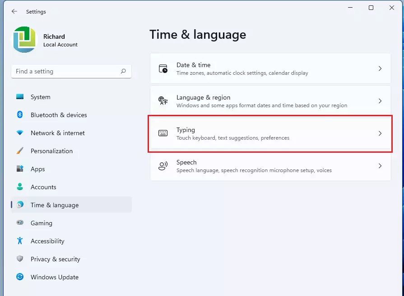Image resolution: width=404 pixels, height=296 pixels.
Task: Expand the Date & time chevron
Action: [380, 68]
